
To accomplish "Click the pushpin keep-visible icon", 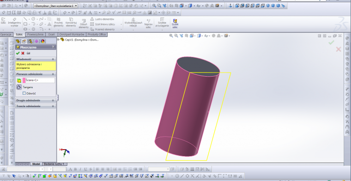I will [28, 53].
